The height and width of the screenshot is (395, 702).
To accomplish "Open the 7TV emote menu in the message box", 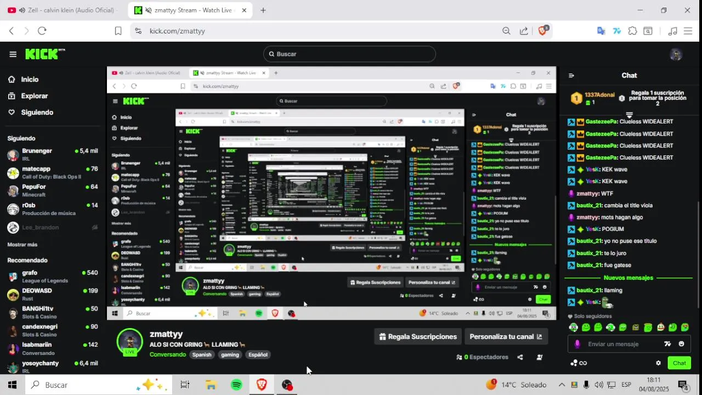I will click(x=667, y=344).
